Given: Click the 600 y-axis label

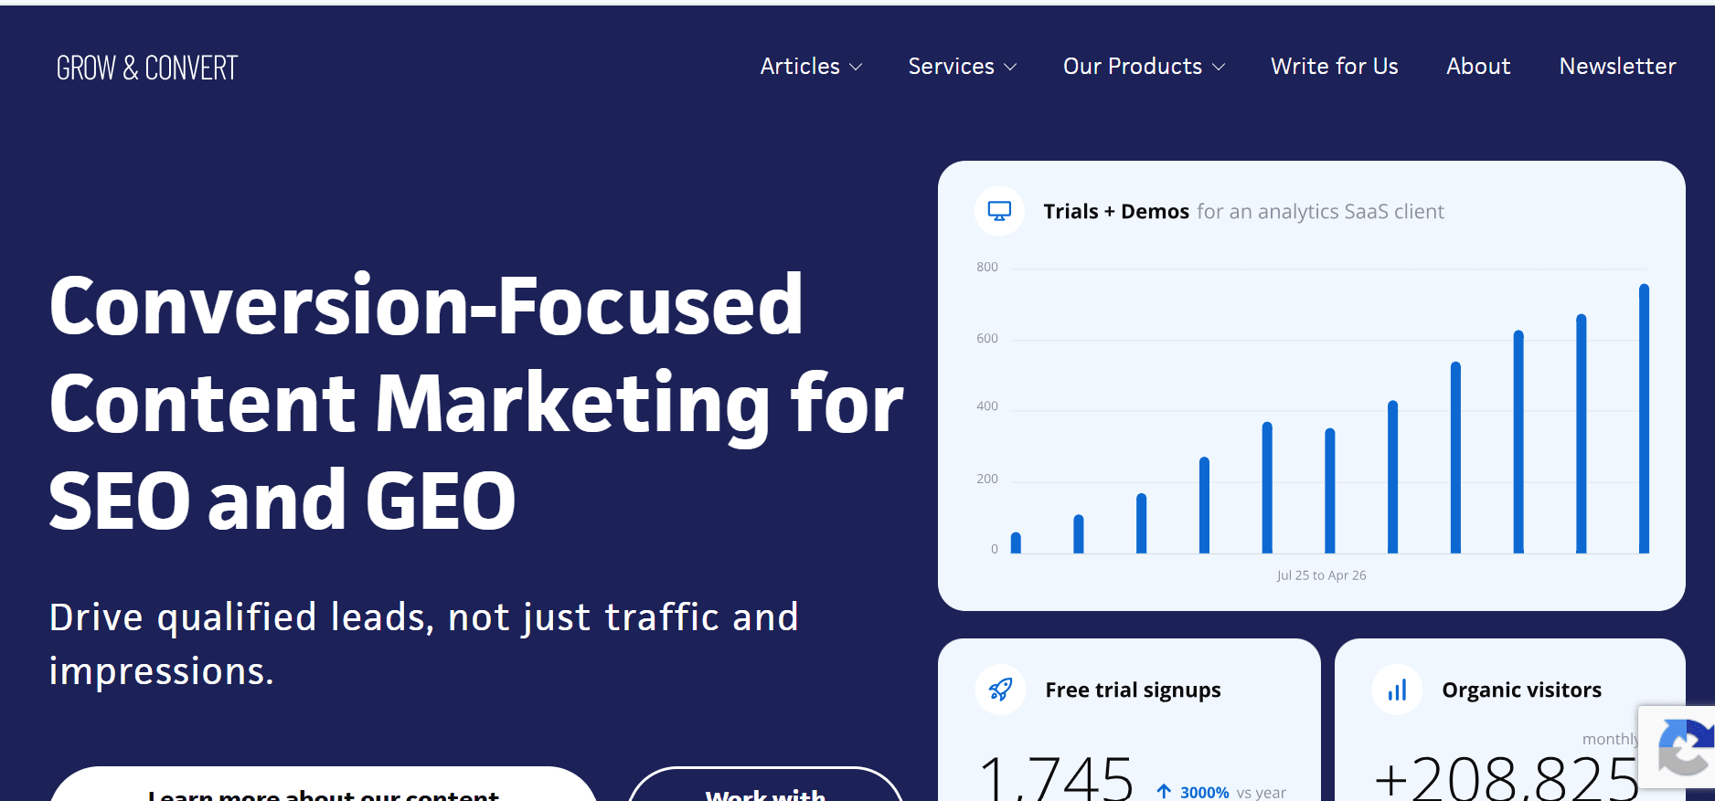Looking at the screenshot, I should tap(986, 338).
